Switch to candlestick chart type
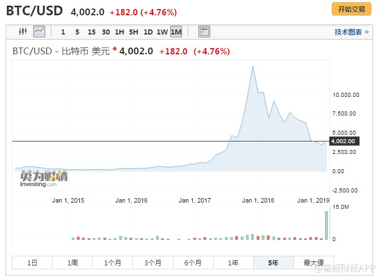Image resolution: width=381 pixels, height=279 pixels. (23, 32)
